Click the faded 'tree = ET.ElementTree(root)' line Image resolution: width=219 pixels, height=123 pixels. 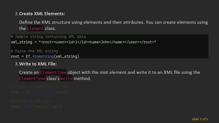pyautogui.click(x=40, y=92)
